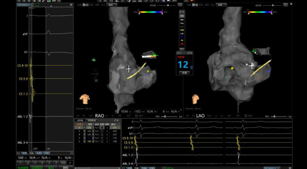Undock the point list panel

click(x=115, y=121)
